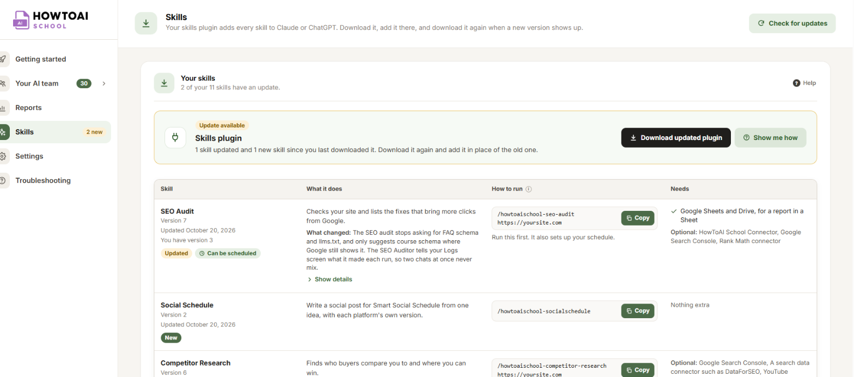
Task: Click "Nothing extra" in the Needs column
Action: coord(690,305)
